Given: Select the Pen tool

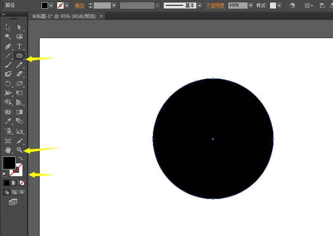Looking at the screenshot, I should coord(8,46).
